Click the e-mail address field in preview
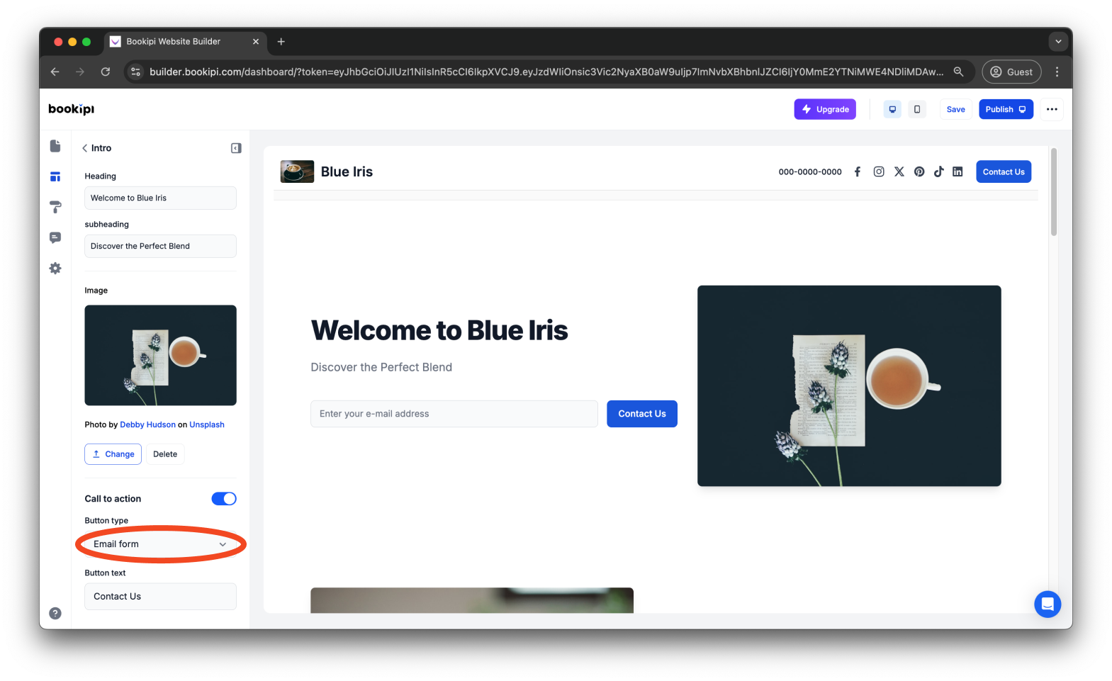 pyautogui.click(x=454, y=414)
